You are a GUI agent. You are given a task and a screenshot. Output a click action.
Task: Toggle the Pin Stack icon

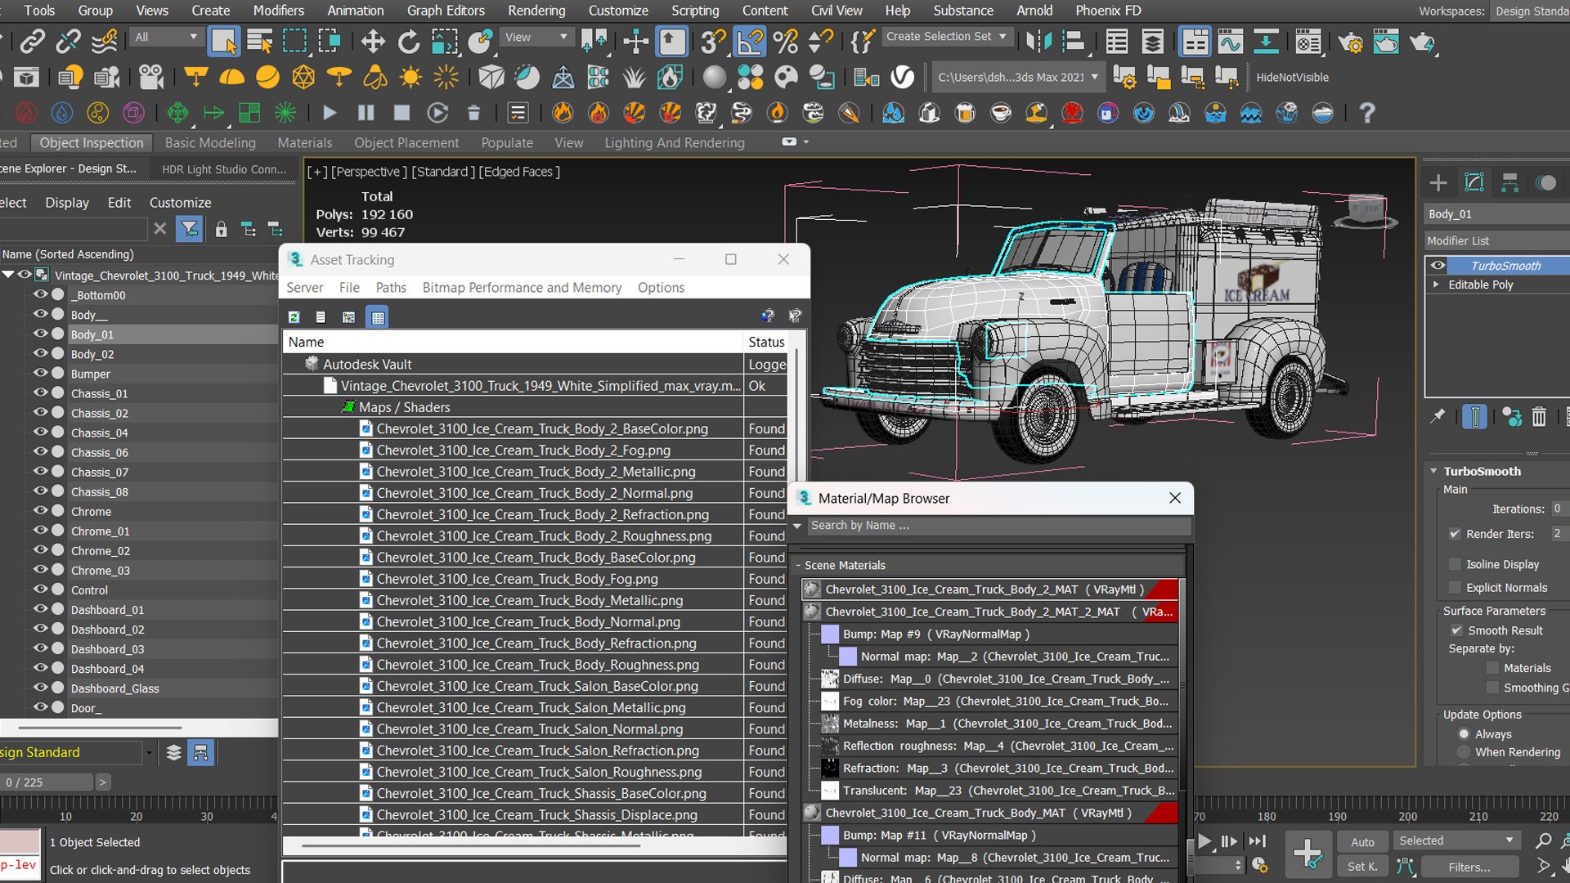click(x=1438, y=417)
